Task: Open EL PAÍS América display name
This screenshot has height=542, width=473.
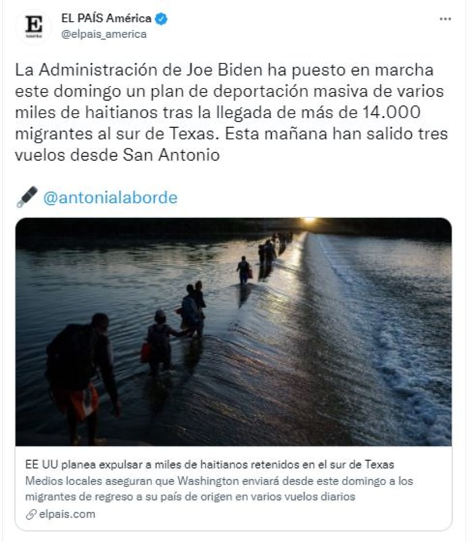Action: tap(106, 18)
